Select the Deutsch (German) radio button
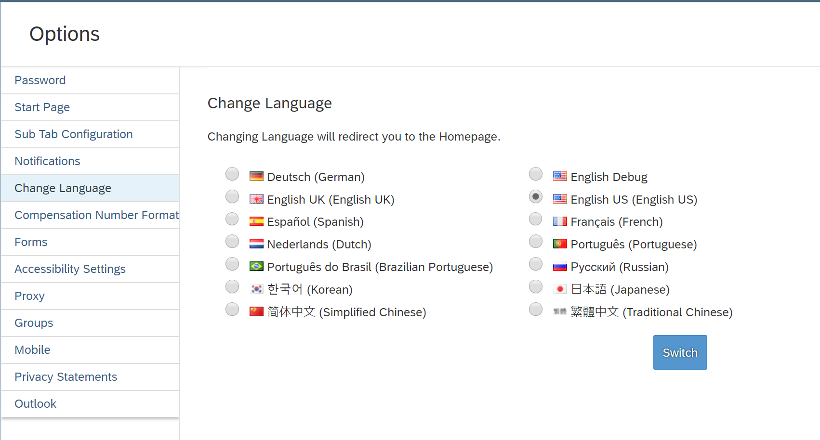The height and width of the screenshot is (440, 820). pyautogui.click(x=232, y=174)
